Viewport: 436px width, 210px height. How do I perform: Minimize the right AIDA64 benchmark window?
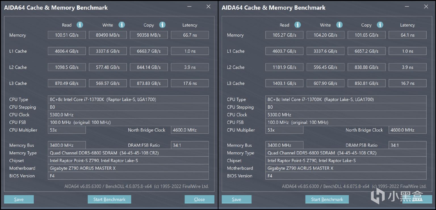pos(407,6)
